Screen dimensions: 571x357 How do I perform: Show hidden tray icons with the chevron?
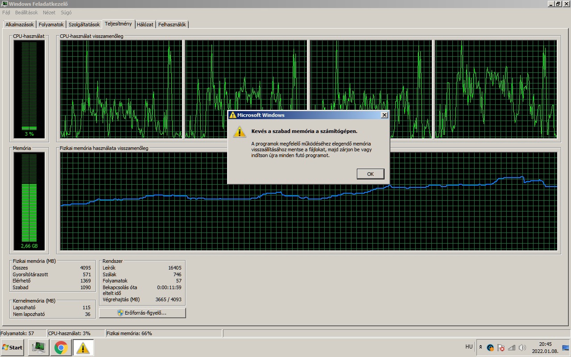(x=480, y=347)
